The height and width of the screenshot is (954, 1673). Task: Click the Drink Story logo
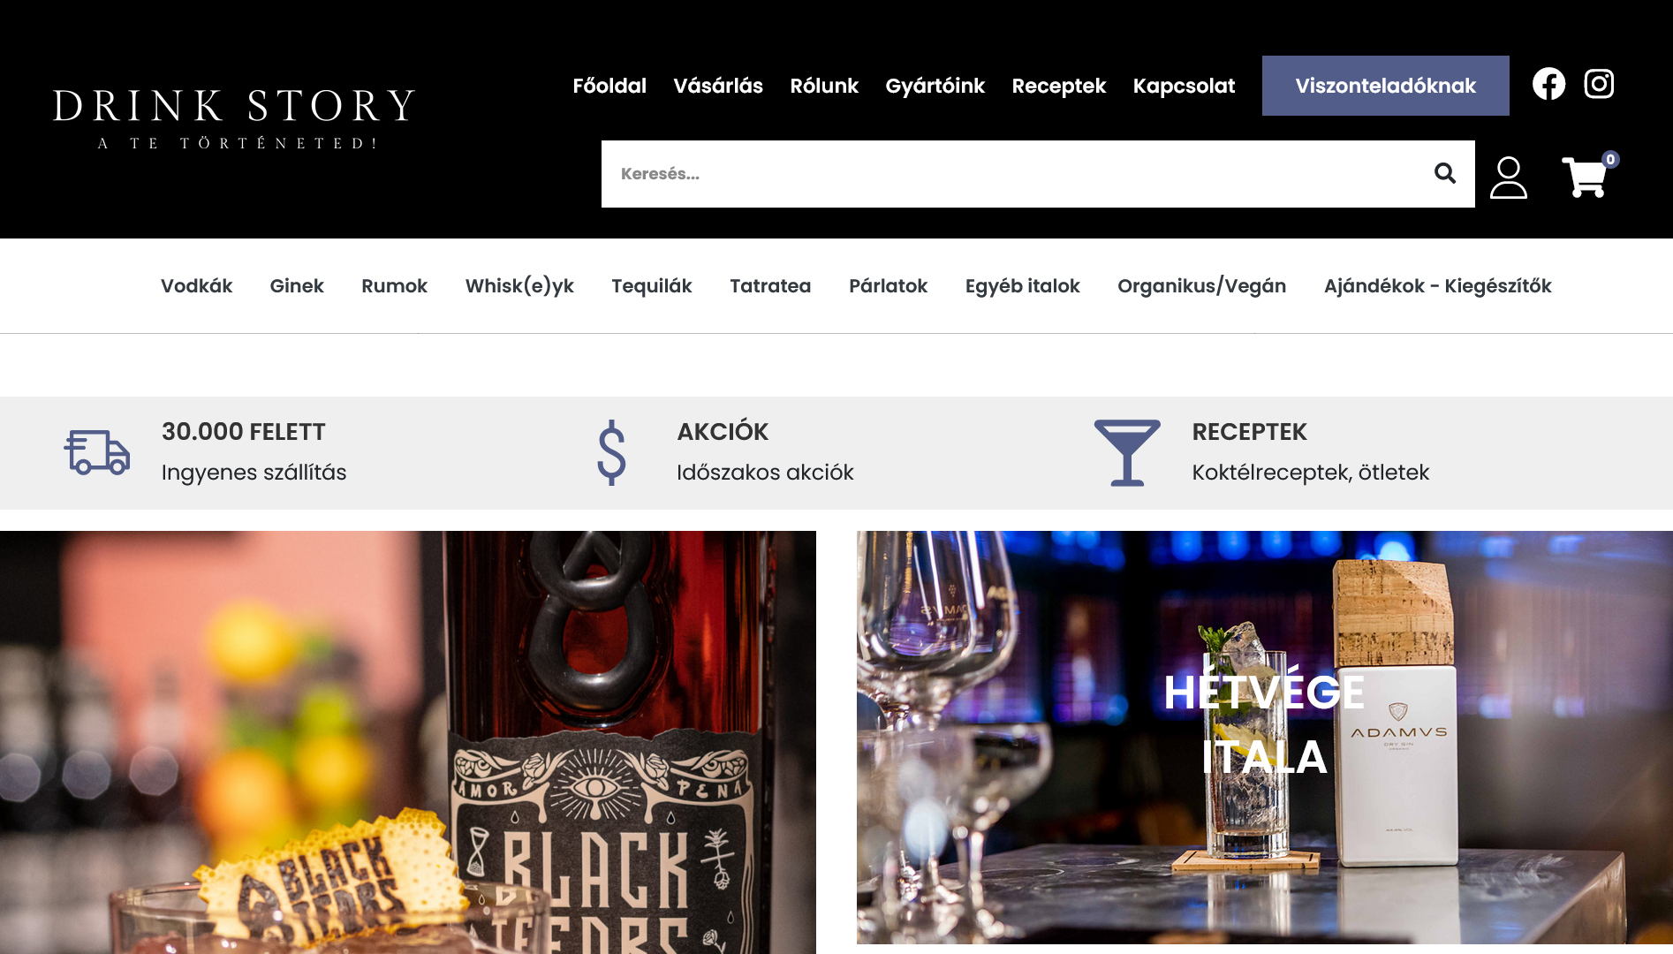pos(234,118)
